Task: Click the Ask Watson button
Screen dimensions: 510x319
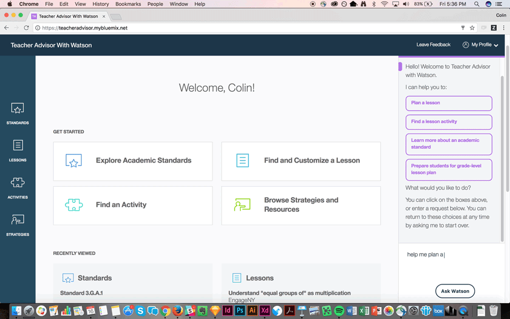Action: 454,291
